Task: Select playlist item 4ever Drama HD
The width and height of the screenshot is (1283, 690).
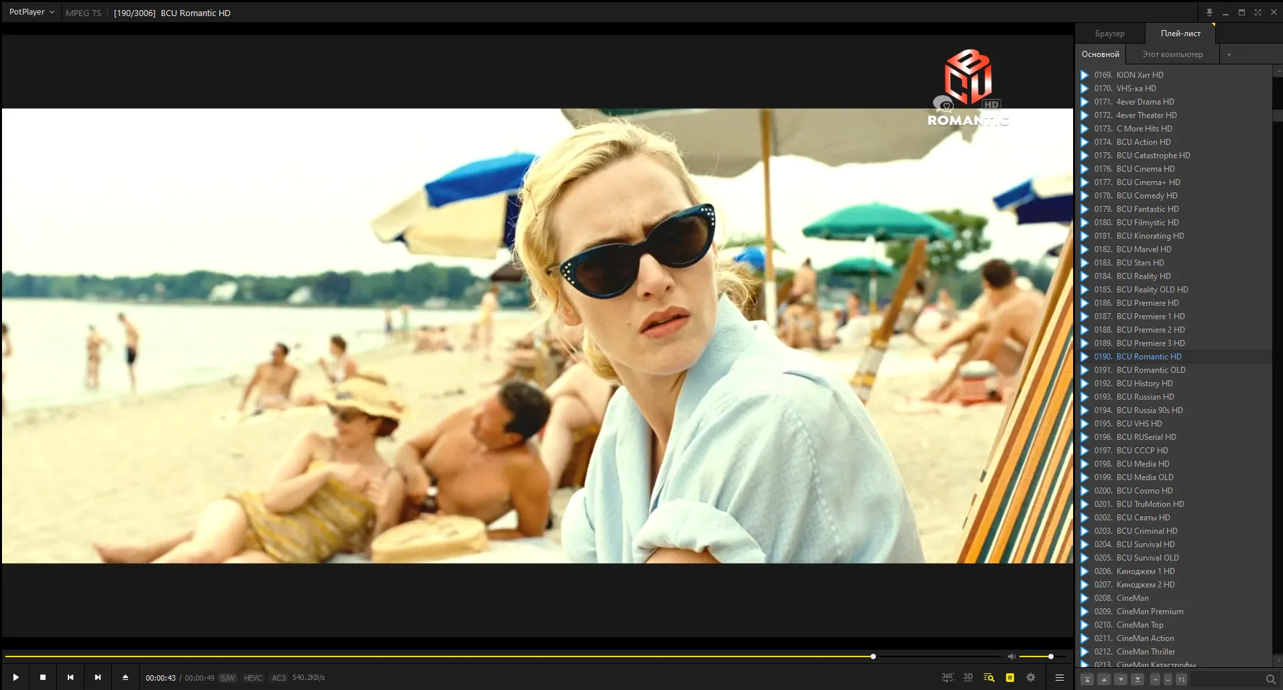Action: 1175,102
